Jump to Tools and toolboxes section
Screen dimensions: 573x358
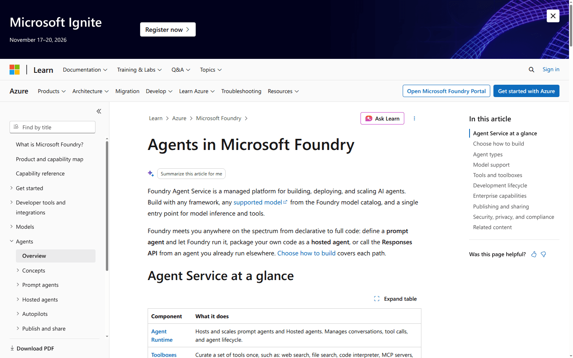pyautogui.click(x=497, y=175)
